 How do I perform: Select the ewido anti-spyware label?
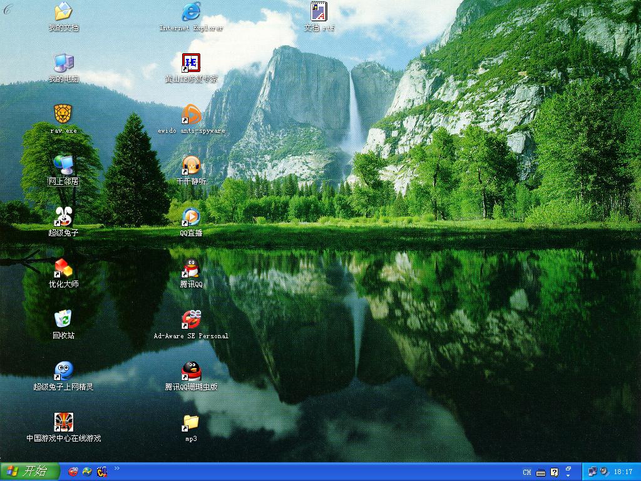(x=191, y=130)
